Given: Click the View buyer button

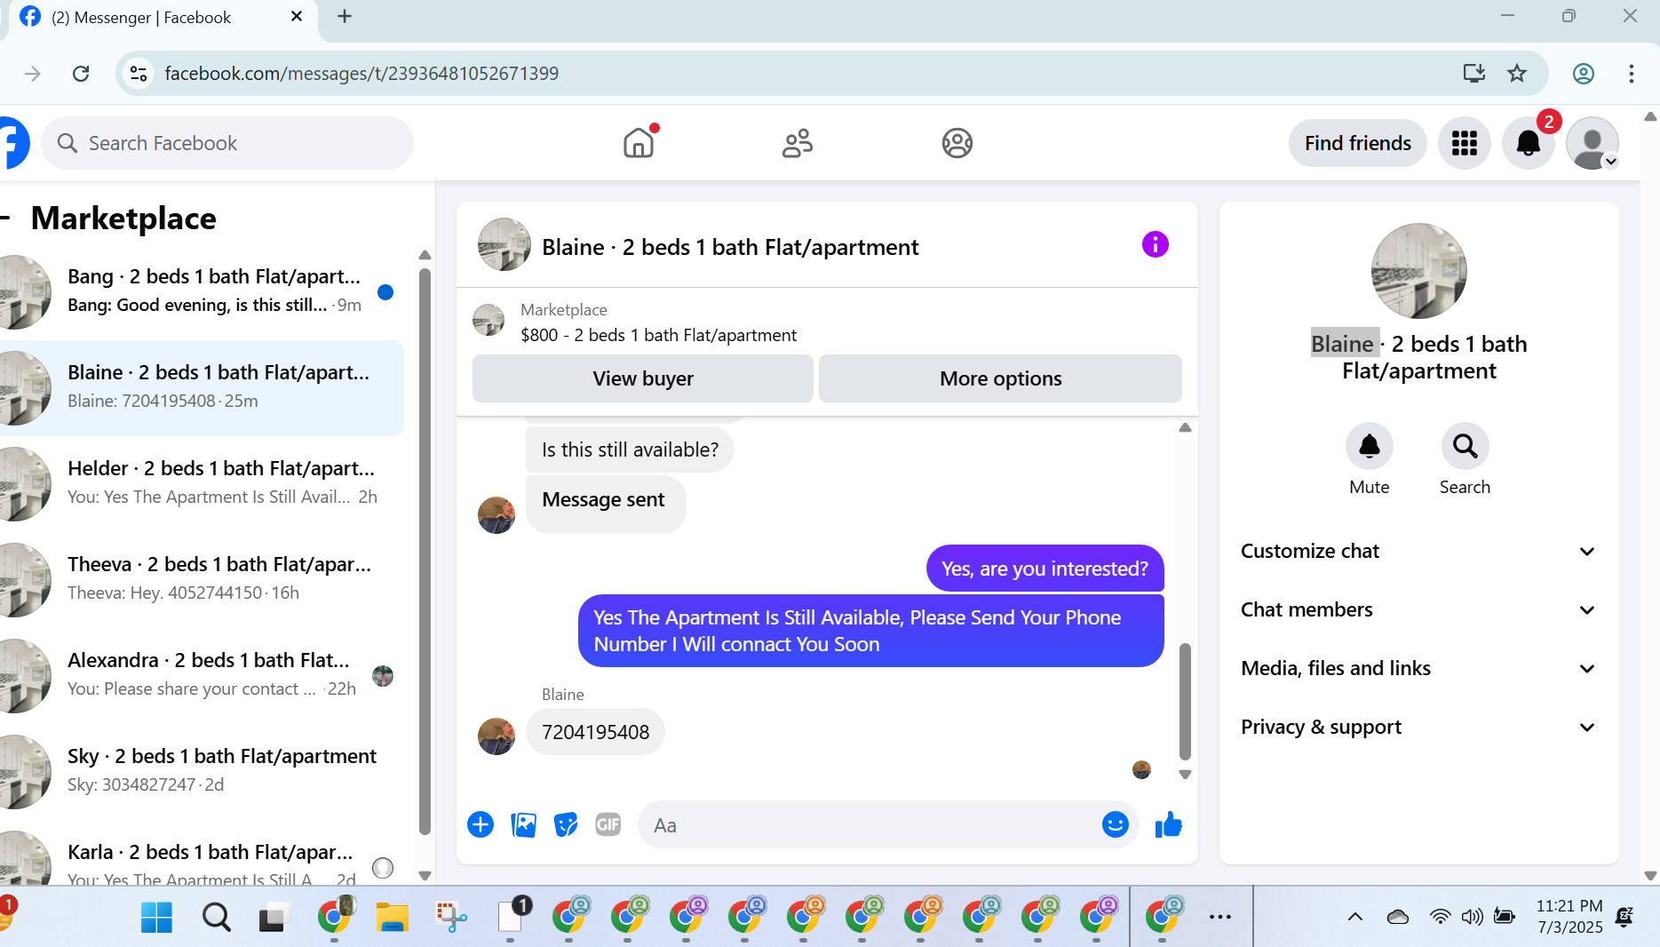Looking at the screenshot, I should [643, 378].
